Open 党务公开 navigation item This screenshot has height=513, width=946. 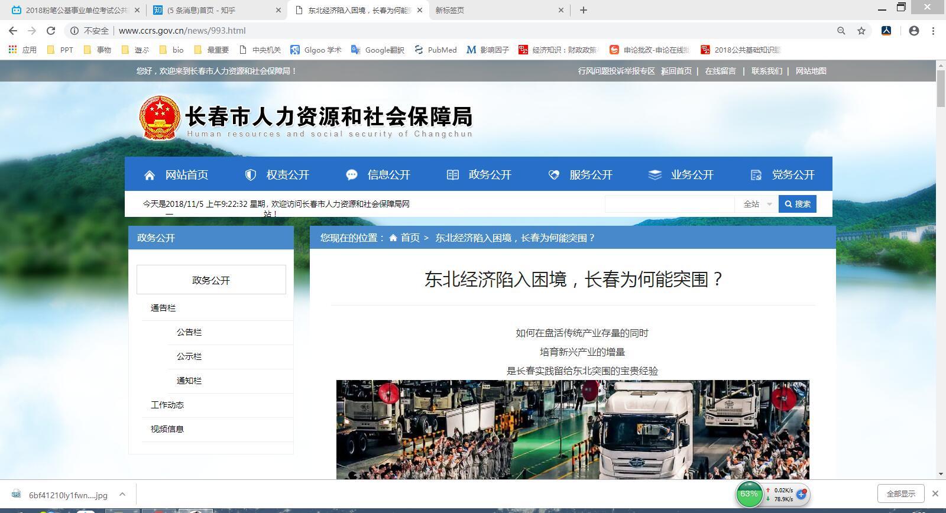(x=783, y=174)
